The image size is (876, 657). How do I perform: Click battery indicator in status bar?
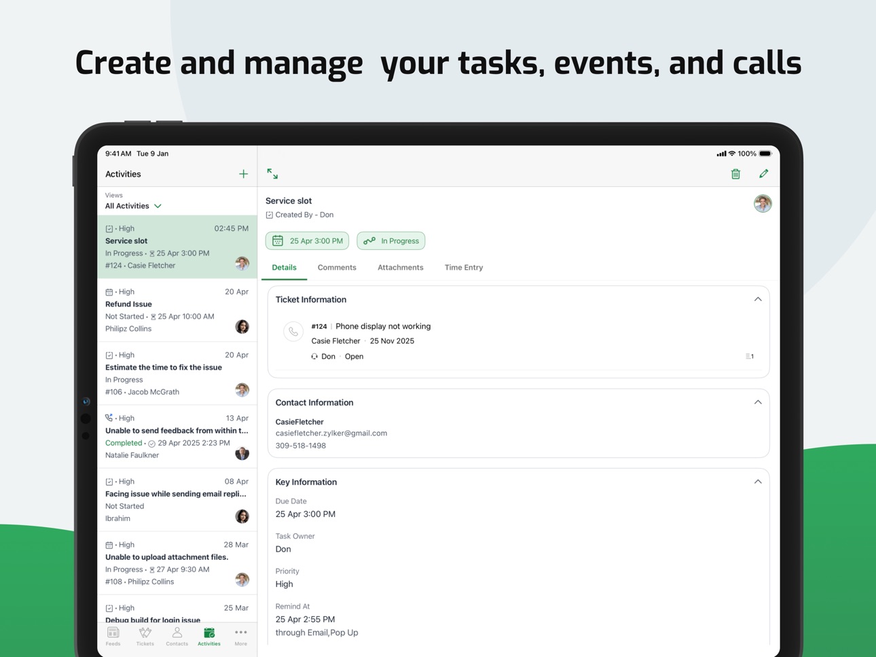click(765, 154)
